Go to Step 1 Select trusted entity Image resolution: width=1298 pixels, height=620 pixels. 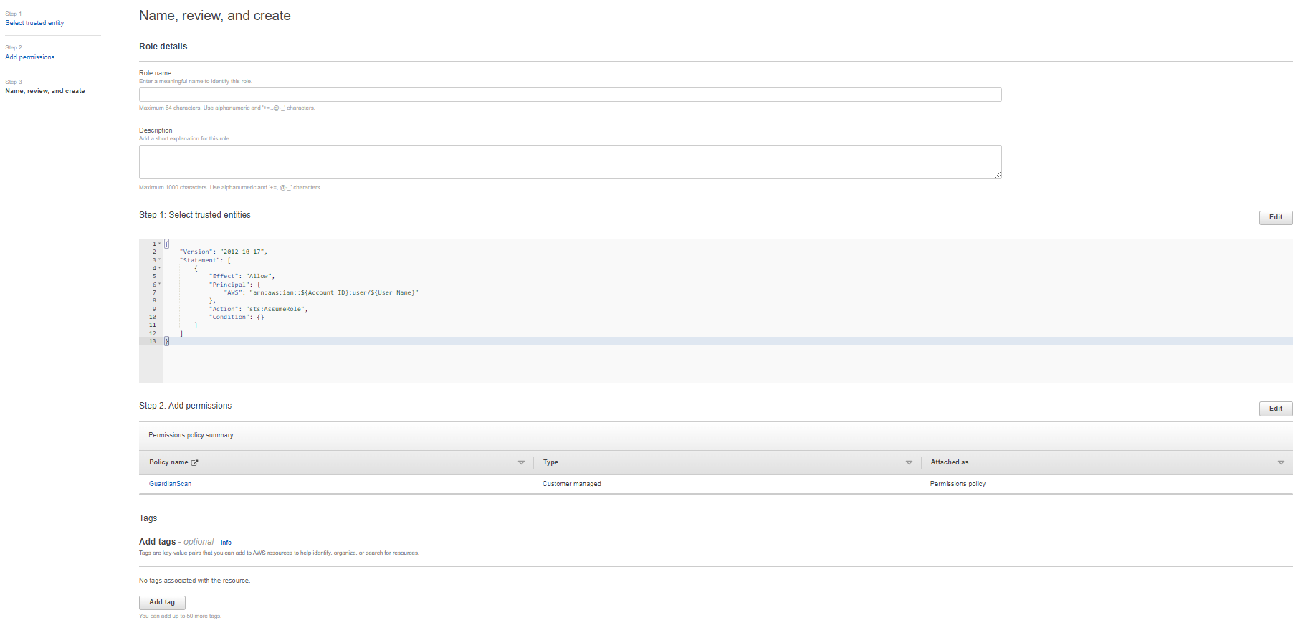pyautogui.click(x=34, y=23)
